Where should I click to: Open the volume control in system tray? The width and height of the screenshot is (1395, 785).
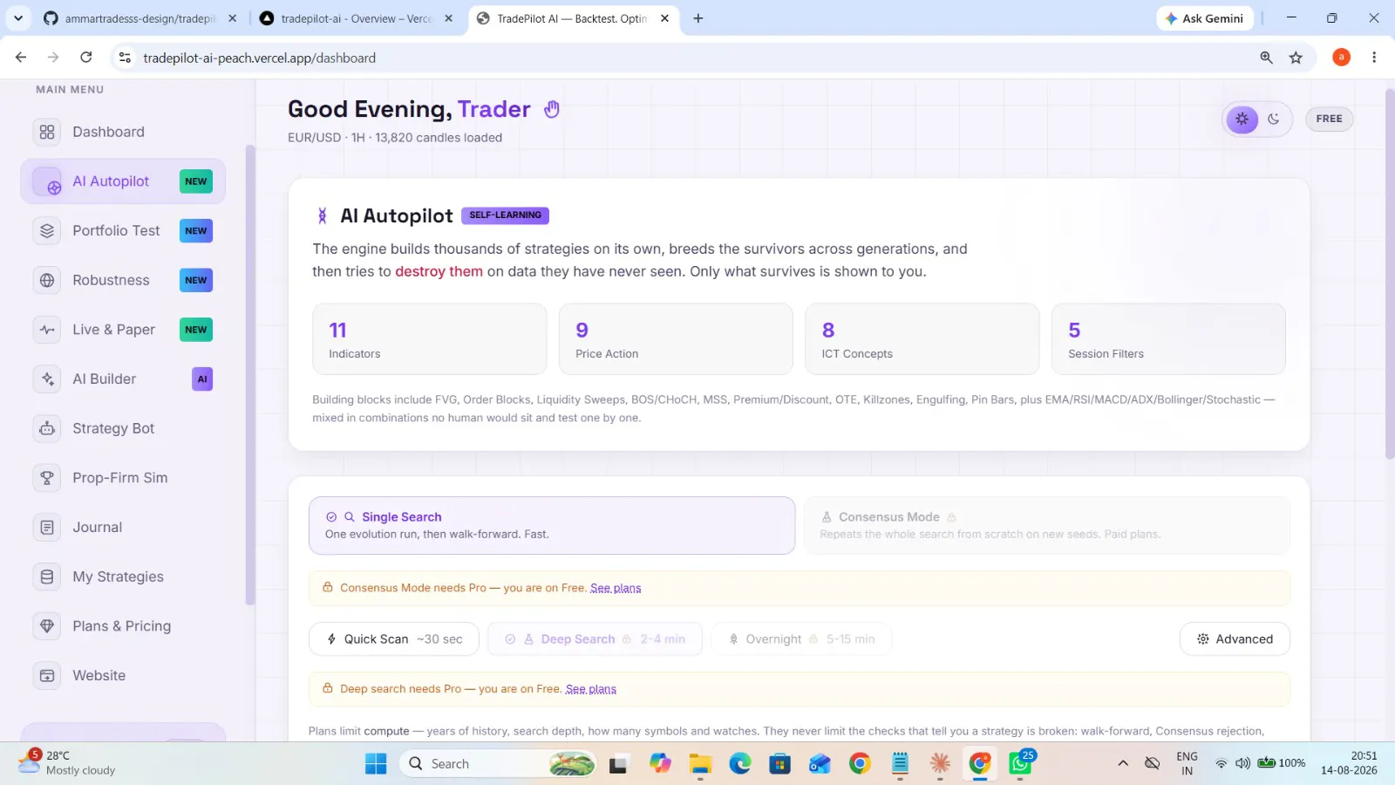click(1242, 764)
